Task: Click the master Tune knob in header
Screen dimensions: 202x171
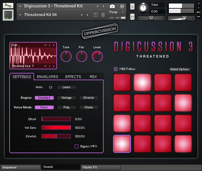Action: [143, 8]
